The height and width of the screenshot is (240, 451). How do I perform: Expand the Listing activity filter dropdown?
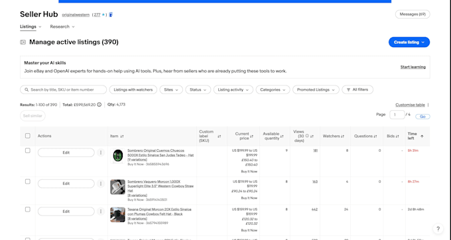233,90
